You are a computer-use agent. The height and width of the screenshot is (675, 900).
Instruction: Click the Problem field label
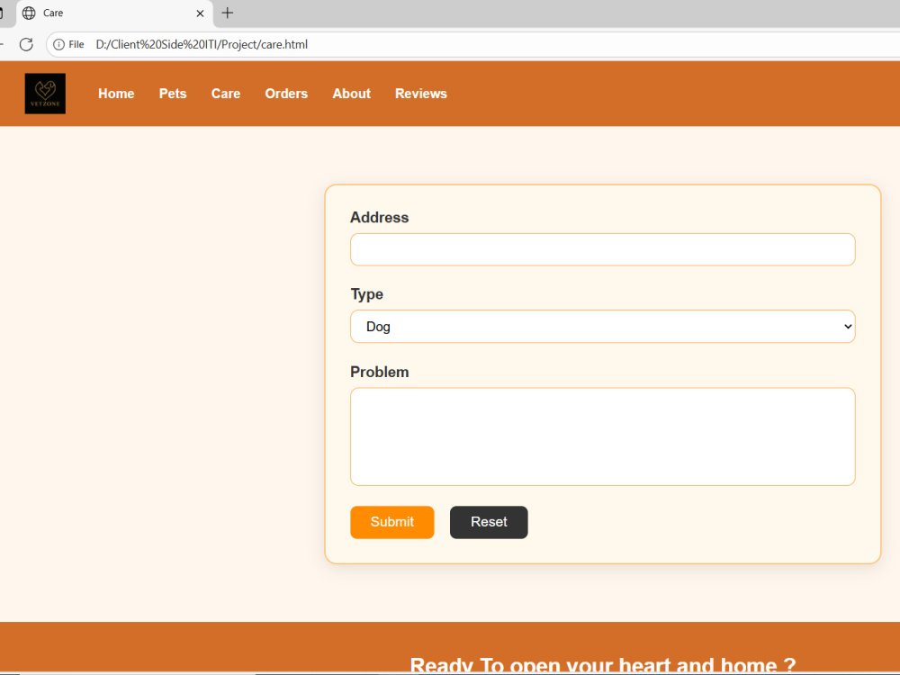(x=380, y=372)
